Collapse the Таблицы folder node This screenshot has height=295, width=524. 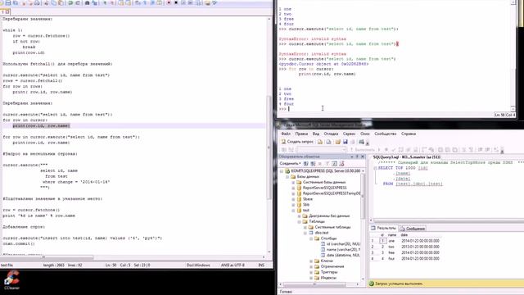tap(300, 222)
